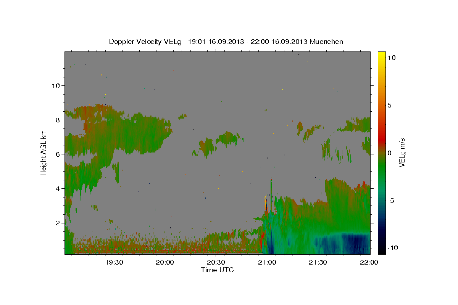Screen dimensions: 458x305
Task: Click colorbar tick label 0
Action: click(390, 152)
